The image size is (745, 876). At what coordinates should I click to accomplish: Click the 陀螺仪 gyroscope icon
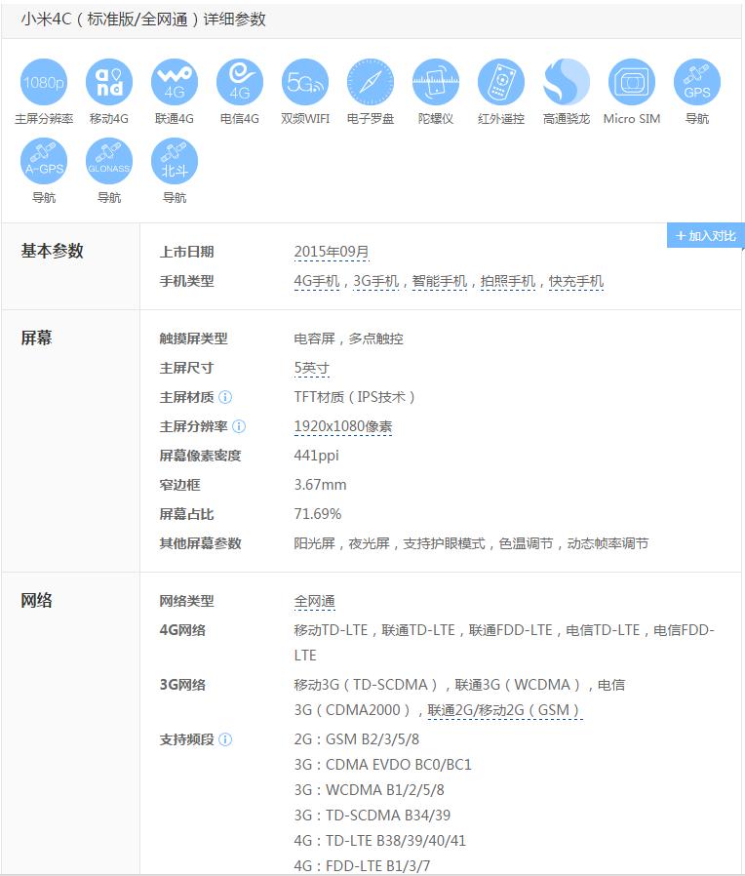[436, 82]
